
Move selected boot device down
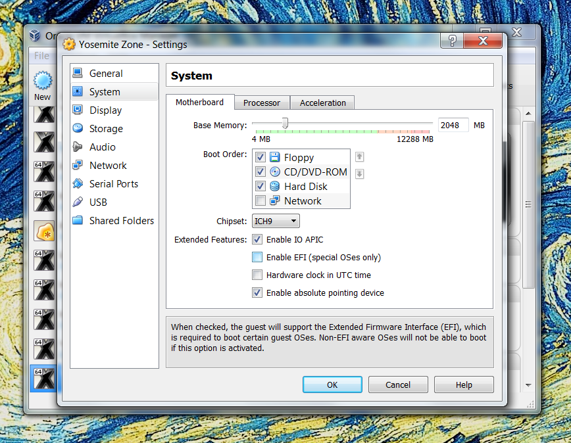359,174
